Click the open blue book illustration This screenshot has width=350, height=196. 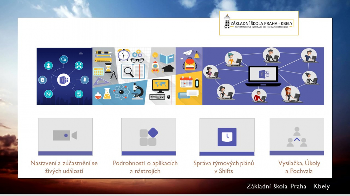(x=167, y=58)
